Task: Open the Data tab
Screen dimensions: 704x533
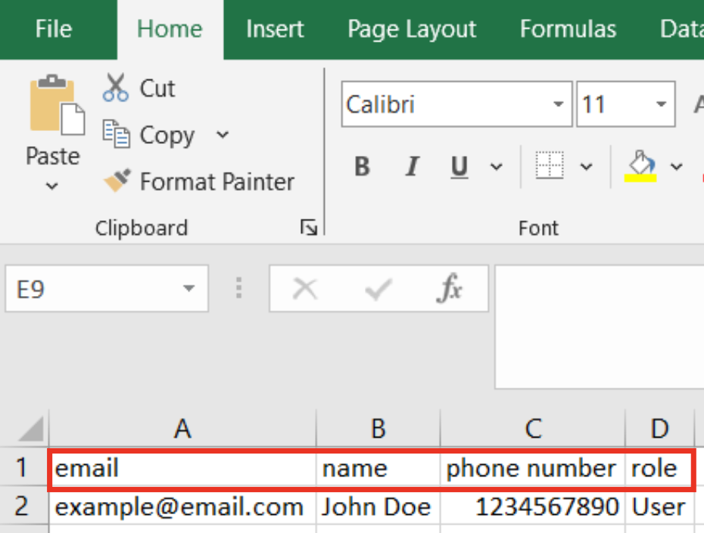Action: tap(681, 30)
